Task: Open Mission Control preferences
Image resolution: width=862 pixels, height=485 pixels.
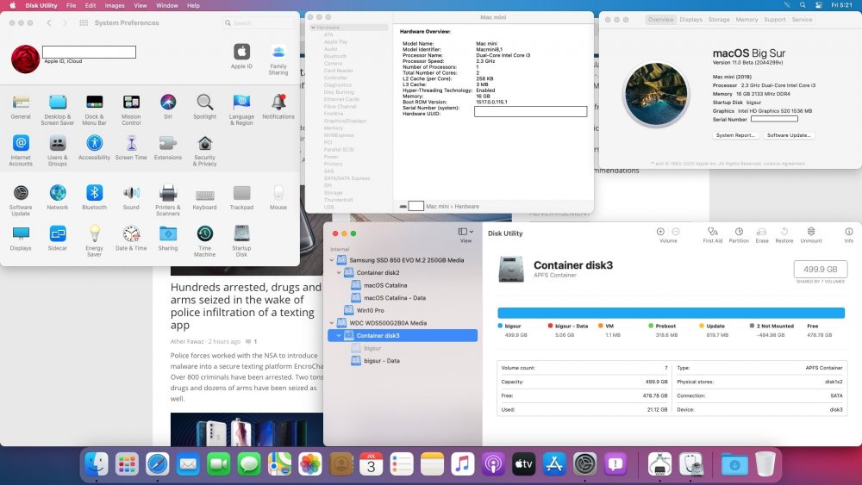Action: [131, 109]
